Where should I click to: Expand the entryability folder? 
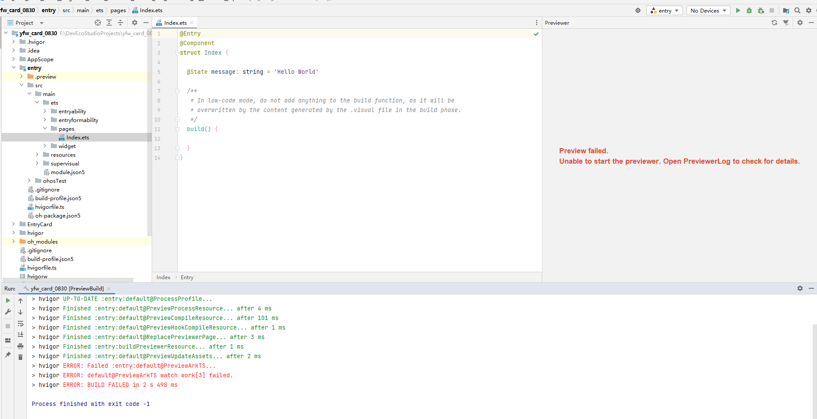tap(45, 111)
